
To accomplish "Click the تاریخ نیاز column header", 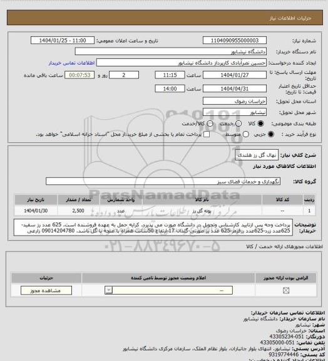I will [36, 200].
